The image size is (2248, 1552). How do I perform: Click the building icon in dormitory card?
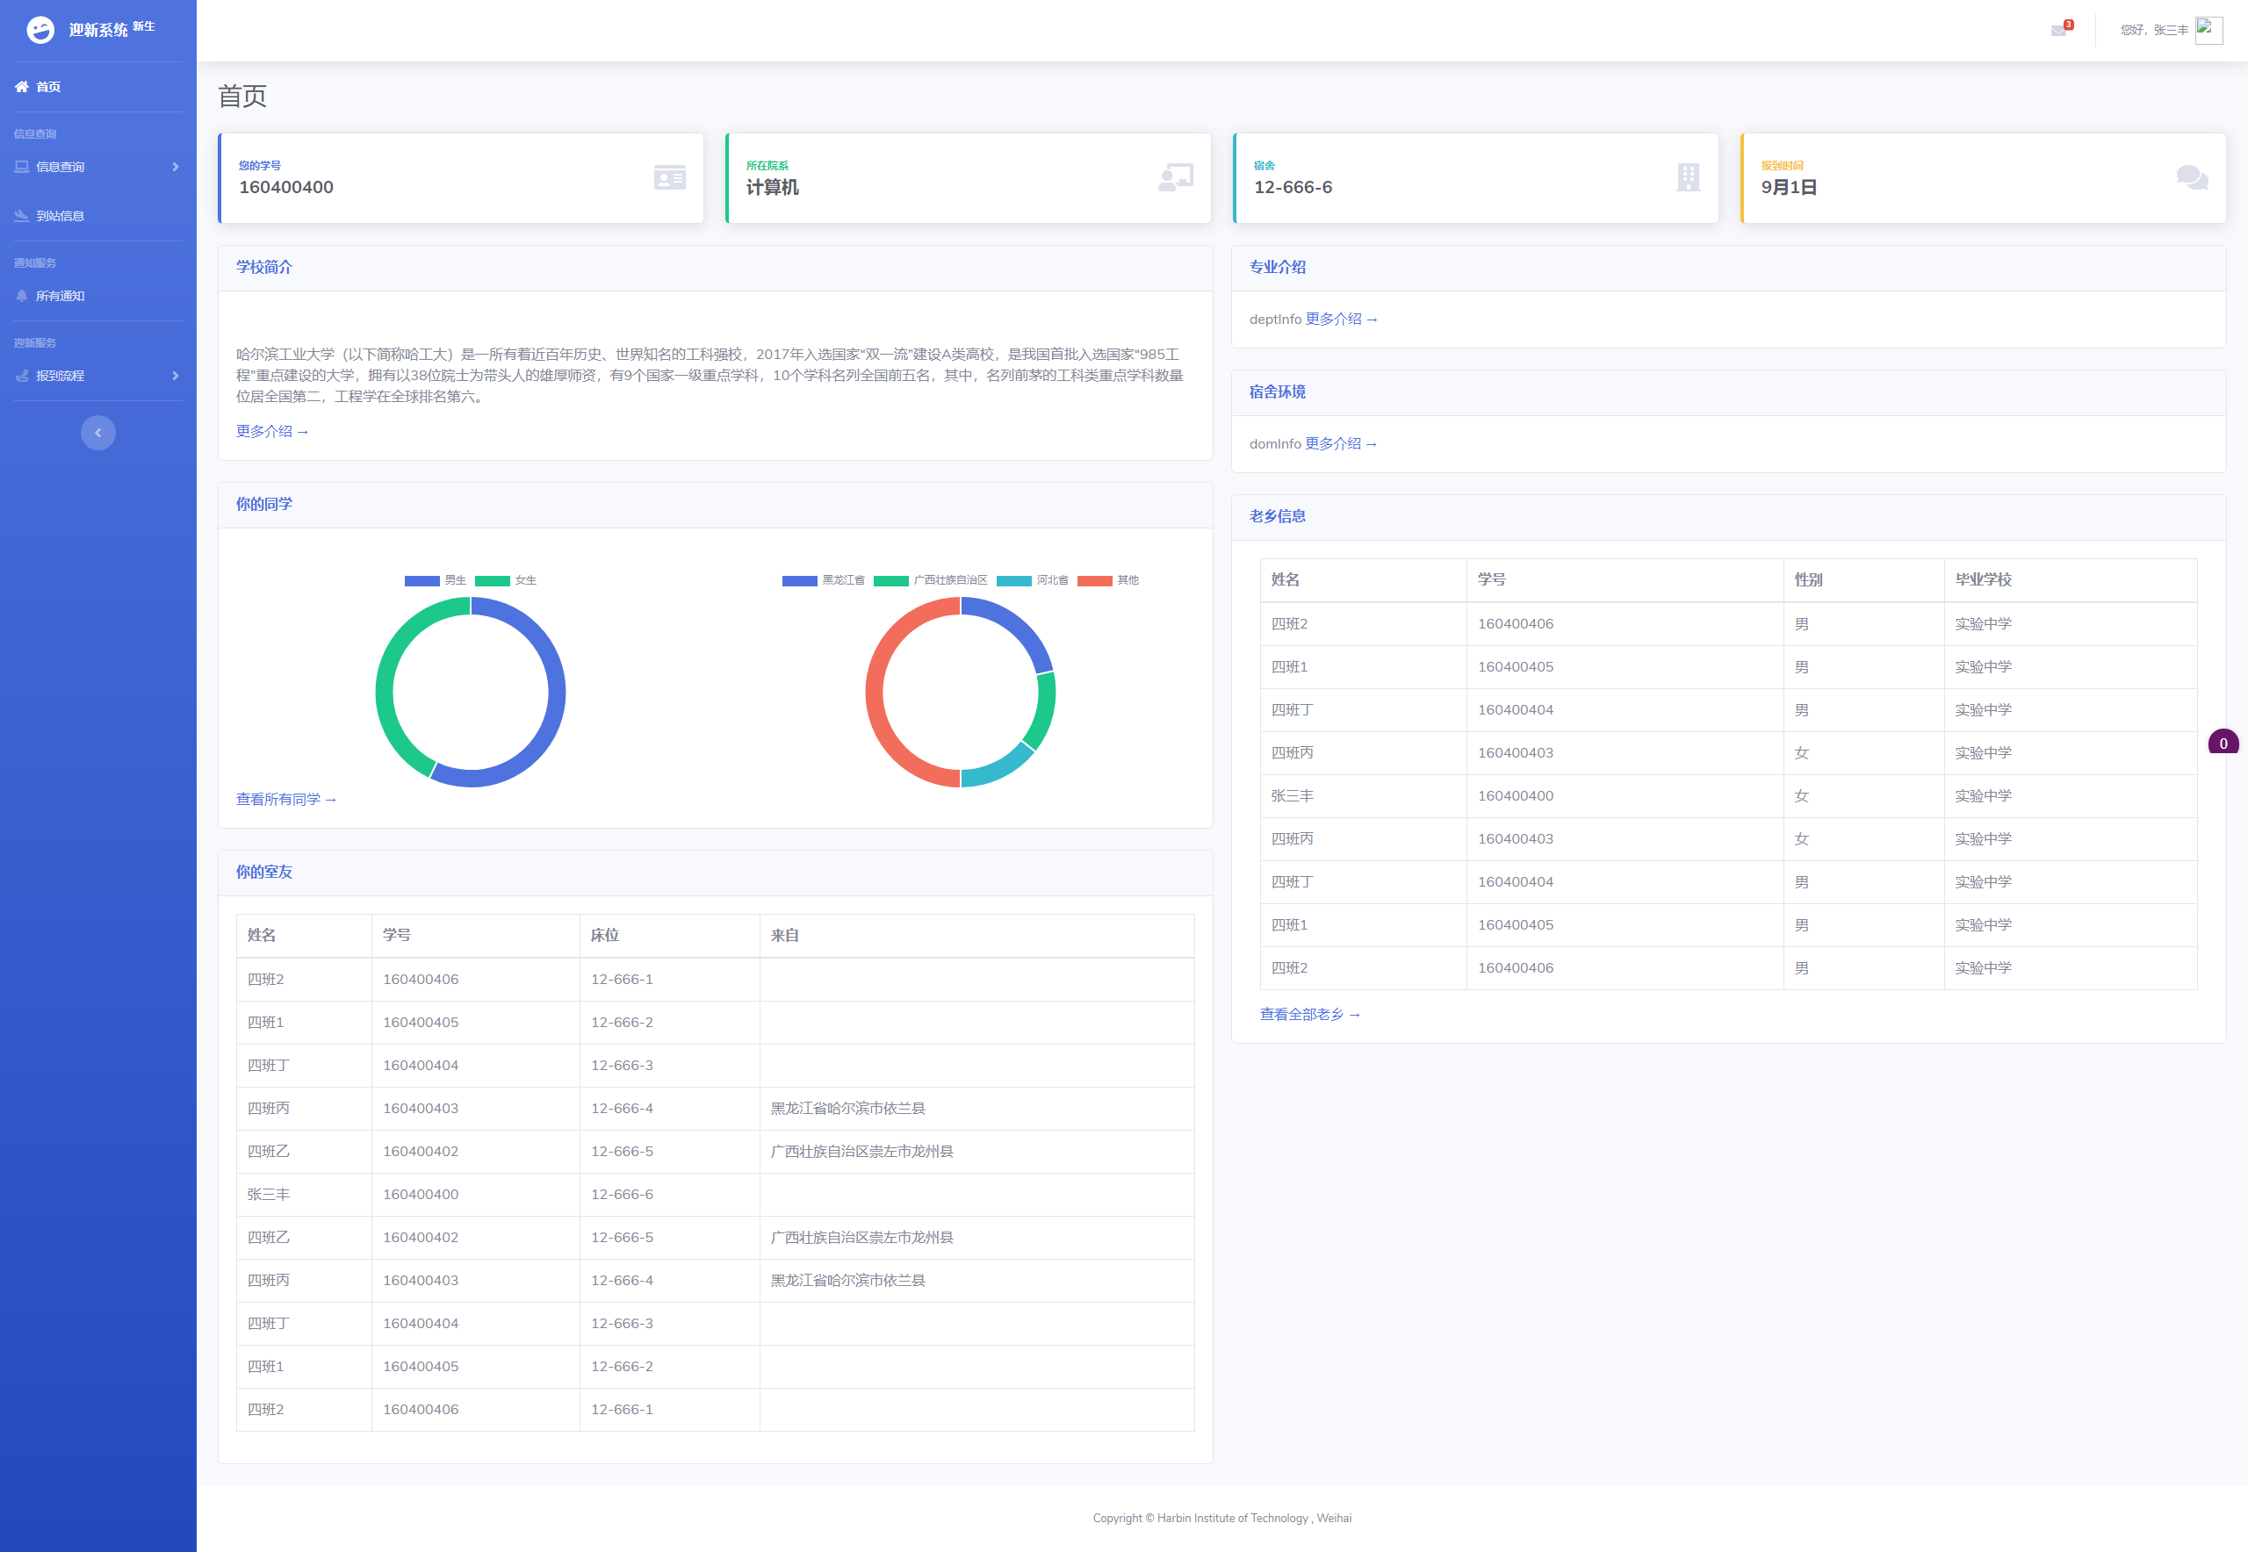point(1688,177)
